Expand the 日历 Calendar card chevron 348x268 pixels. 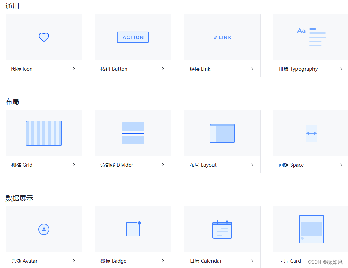(252, 261)
